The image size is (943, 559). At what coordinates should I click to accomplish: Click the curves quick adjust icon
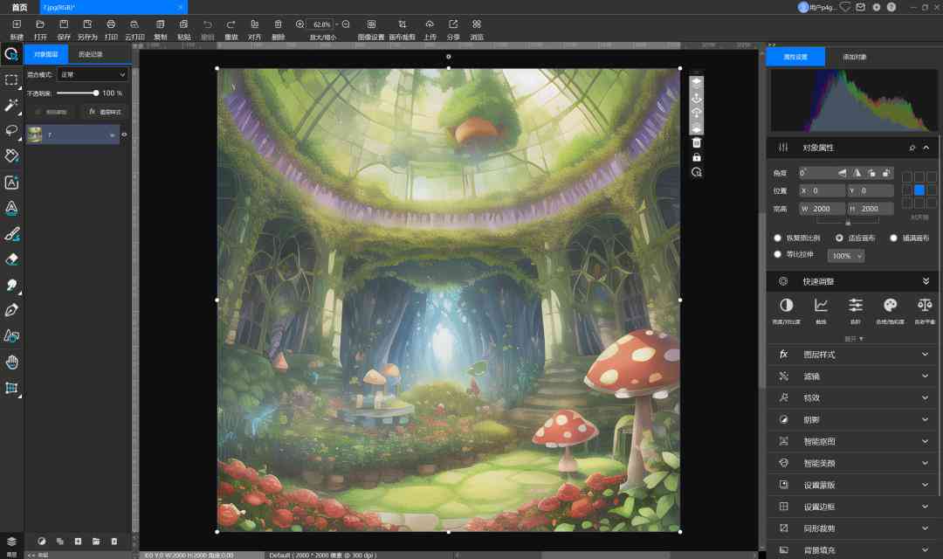click(821, 305)
